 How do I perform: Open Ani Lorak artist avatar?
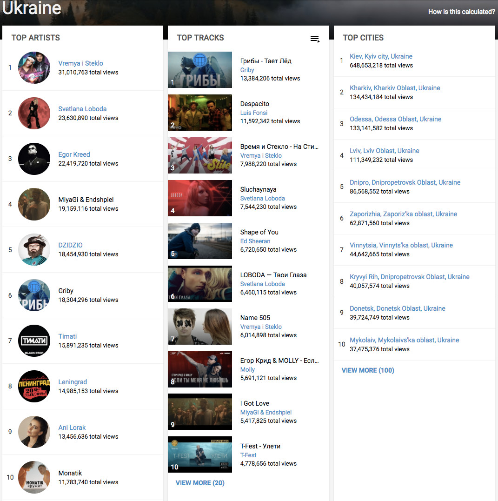pos(34,432)
